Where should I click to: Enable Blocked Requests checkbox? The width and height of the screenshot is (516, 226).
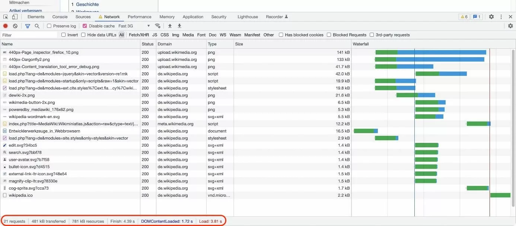pyautogui.click(x=329, y=35)
